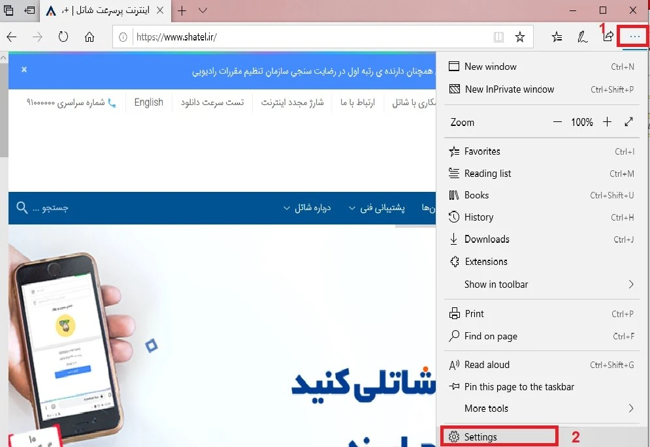Viewport: 650px width, 447px height.
Task: Open تست سرعت دانلود link
Action: coord(212,102)
